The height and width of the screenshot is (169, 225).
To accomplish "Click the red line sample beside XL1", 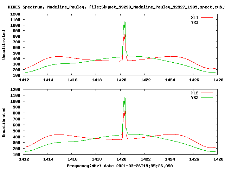I will [x=207, y=18].
